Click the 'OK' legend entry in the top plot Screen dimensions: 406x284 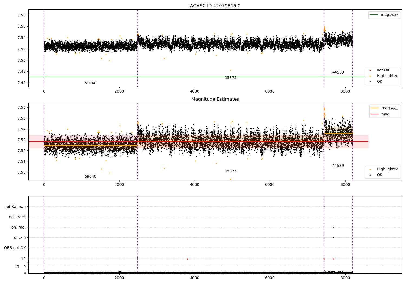pyautogui.click(x=376, y=82)
